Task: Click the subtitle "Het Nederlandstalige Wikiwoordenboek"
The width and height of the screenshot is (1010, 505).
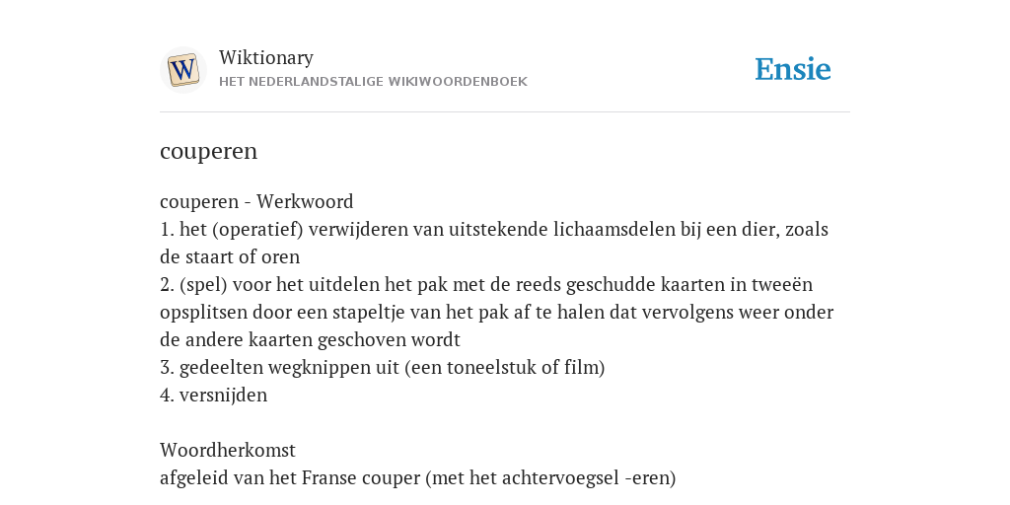Action: [x=373, y=82]
